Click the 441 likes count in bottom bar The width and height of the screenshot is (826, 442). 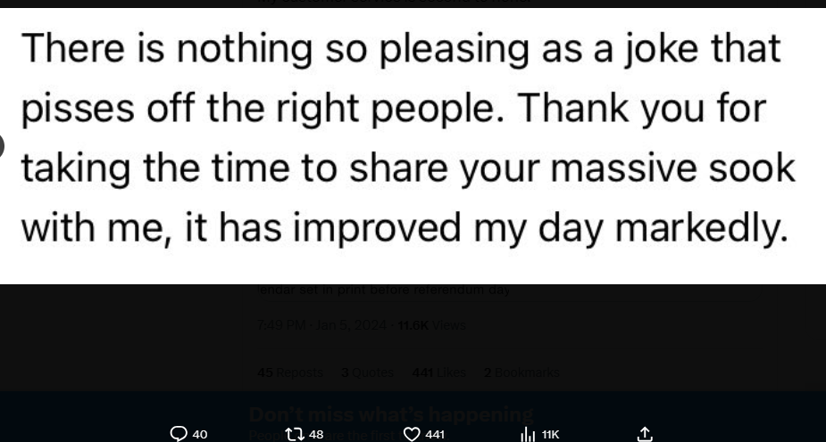(x=435, y=435)
